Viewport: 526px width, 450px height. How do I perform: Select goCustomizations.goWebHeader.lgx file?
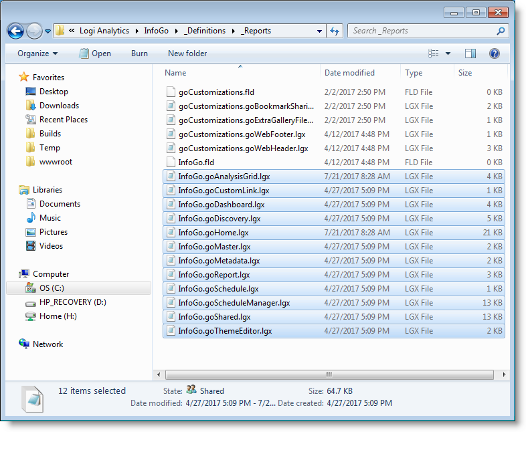[243, 148]
